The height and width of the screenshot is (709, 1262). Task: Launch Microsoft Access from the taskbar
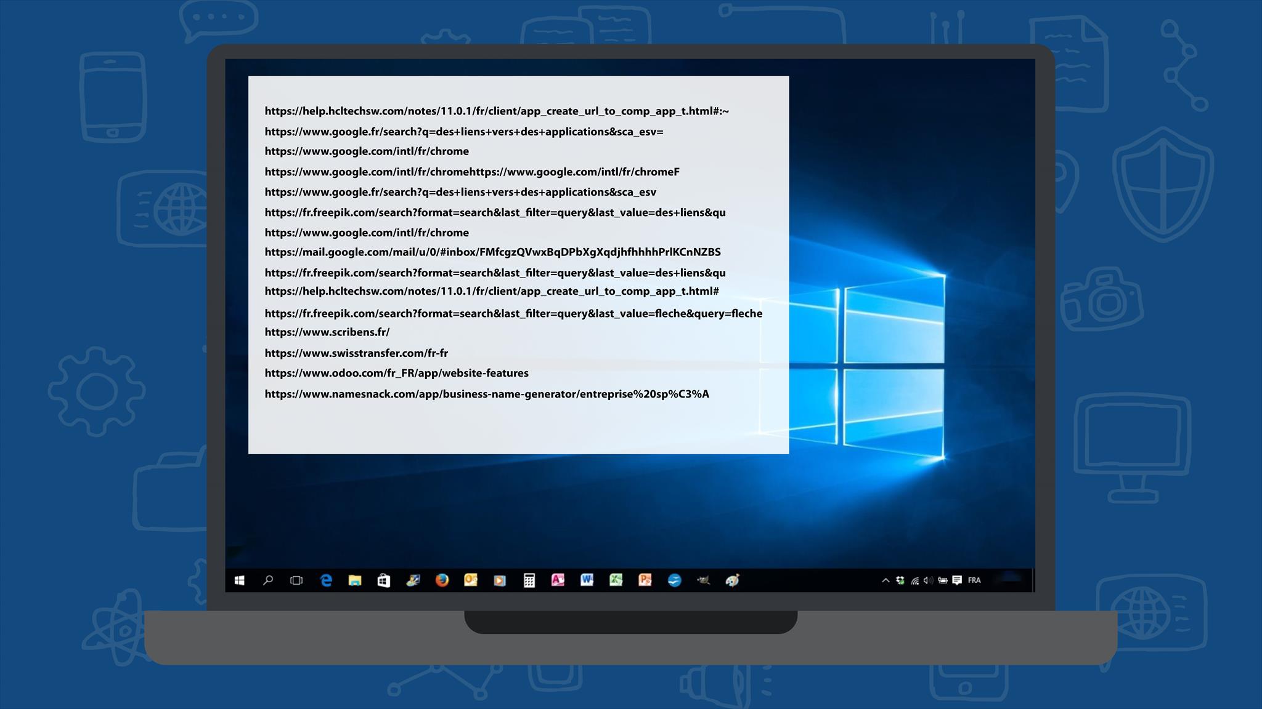click(x=558, y=580)
